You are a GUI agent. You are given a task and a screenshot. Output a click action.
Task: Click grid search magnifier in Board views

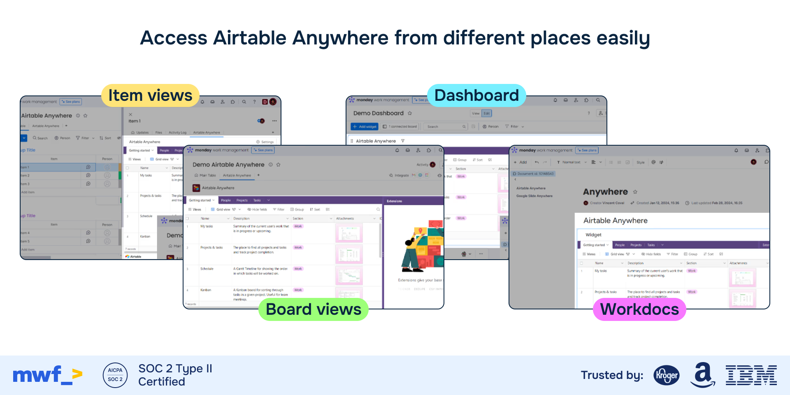coord(378,209)
